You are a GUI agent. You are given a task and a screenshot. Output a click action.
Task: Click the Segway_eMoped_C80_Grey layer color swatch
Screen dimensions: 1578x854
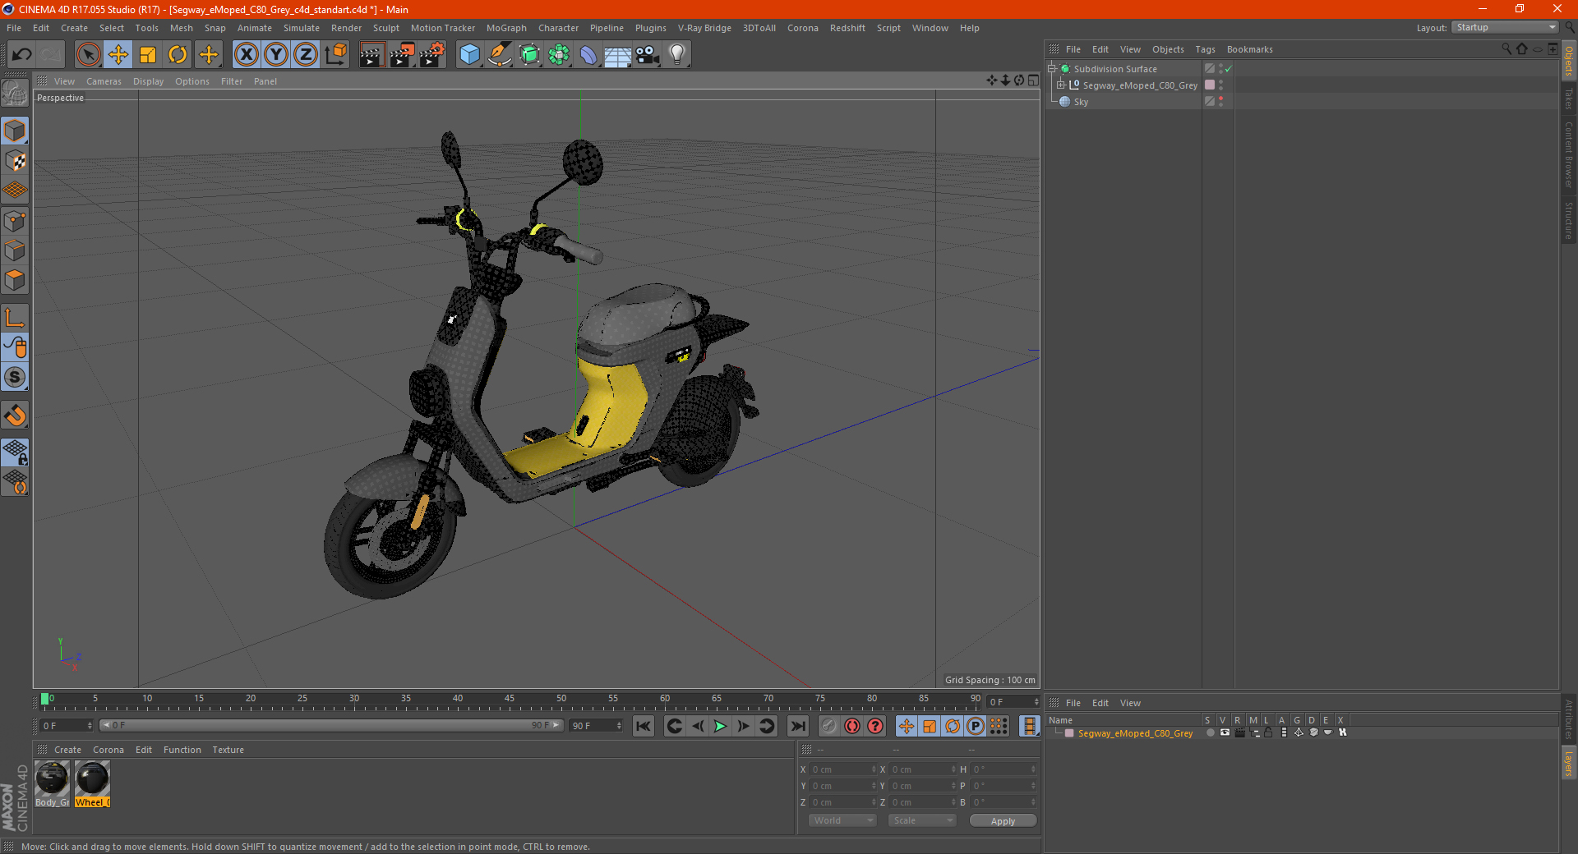(x=1069, y=733)
